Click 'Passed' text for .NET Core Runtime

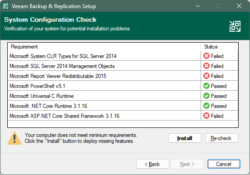(219, 106)
